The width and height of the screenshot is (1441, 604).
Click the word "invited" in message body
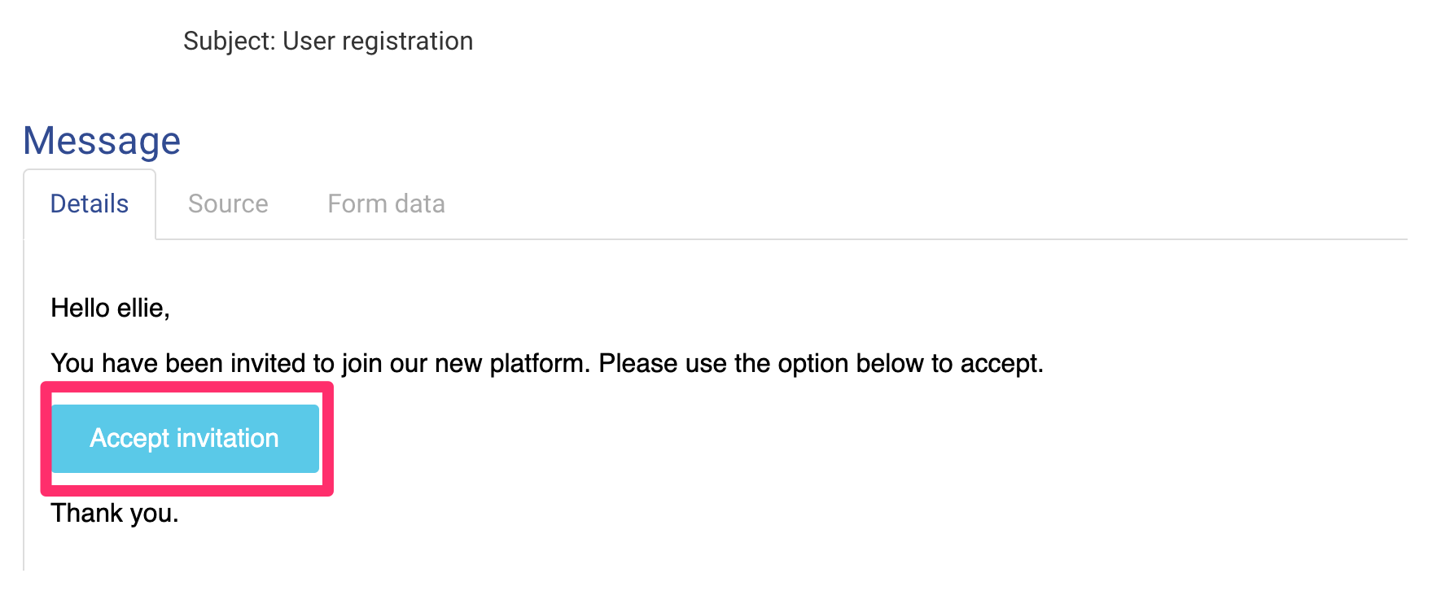268,363
